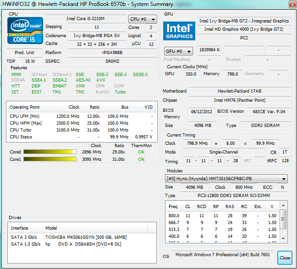297x269 pixels.
Task: Open the CPU #0 selector dropdown
Action: point(143,19)
